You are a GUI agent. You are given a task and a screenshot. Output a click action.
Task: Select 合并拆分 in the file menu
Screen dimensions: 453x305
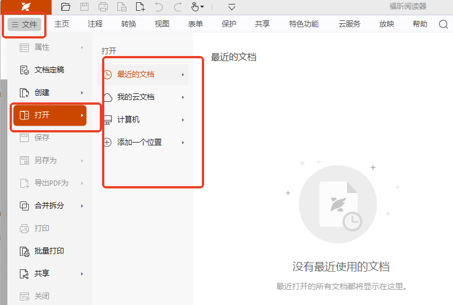(50, 206)
